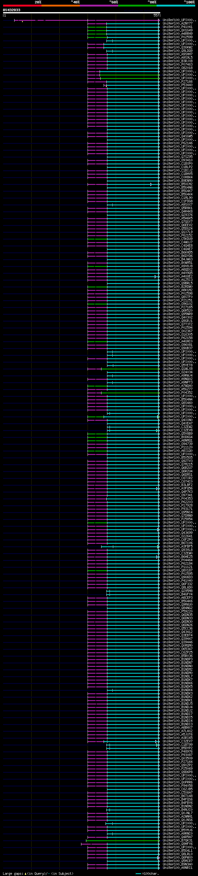The height and width of the screenshot is (876, 198).
Task: Select the UniRef100_O24034 hit
Action: [178, 372]
